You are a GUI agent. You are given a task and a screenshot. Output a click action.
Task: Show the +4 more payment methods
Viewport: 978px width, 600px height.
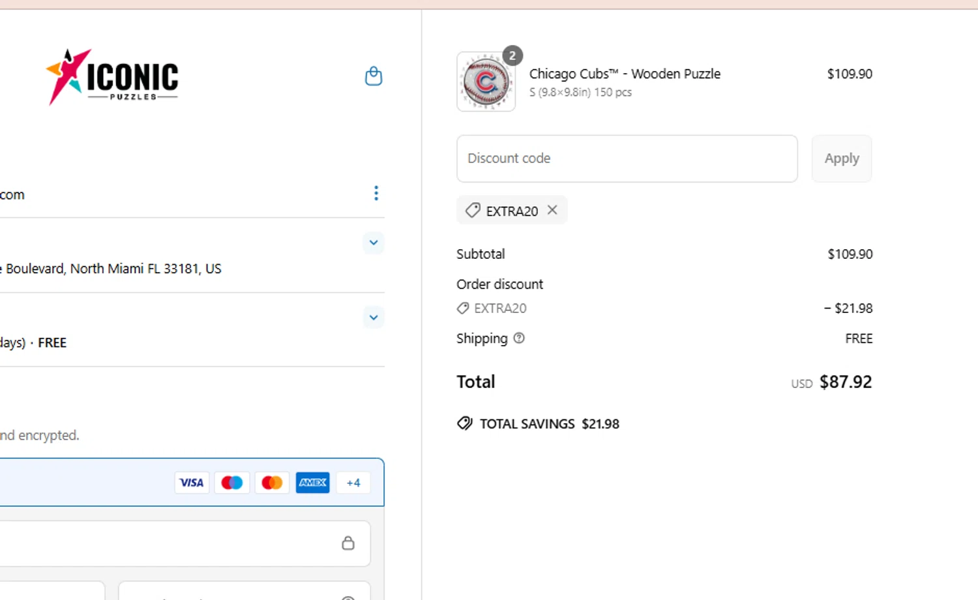(353, 483)
